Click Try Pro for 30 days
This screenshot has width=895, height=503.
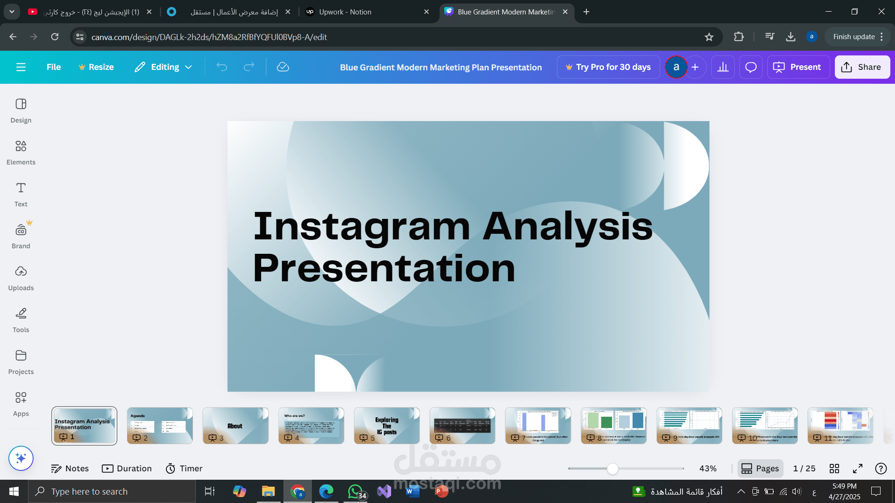click(608, 67)
